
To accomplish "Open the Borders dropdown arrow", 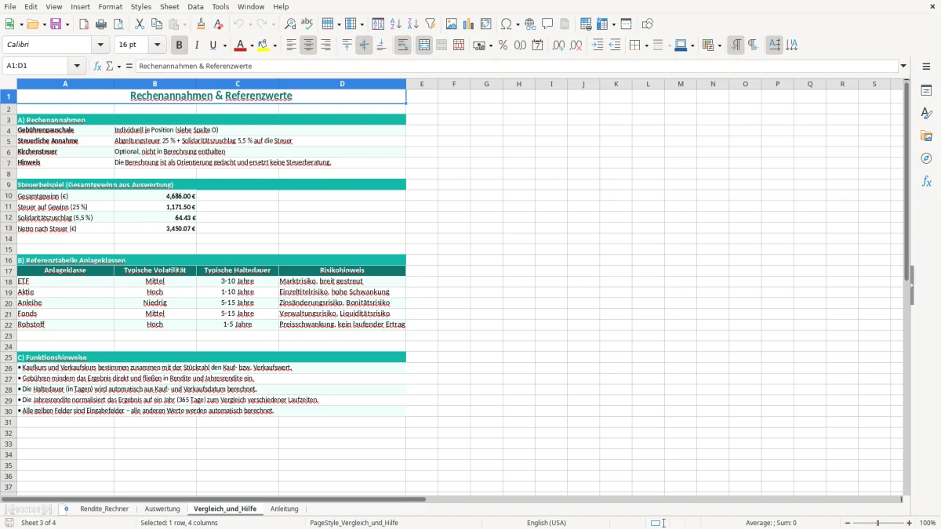I will [x=646, y=45].
